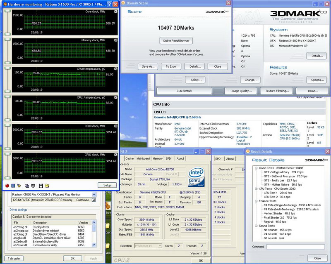
Task: Click the Online ResultBrowser button
Action: pyautogui.click(x=176, y=41)
